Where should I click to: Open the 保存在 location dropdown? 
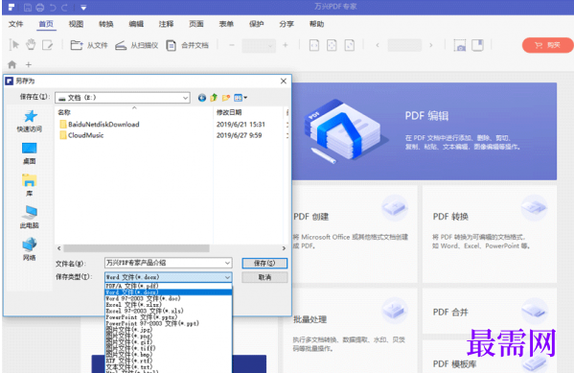(123, 98)
